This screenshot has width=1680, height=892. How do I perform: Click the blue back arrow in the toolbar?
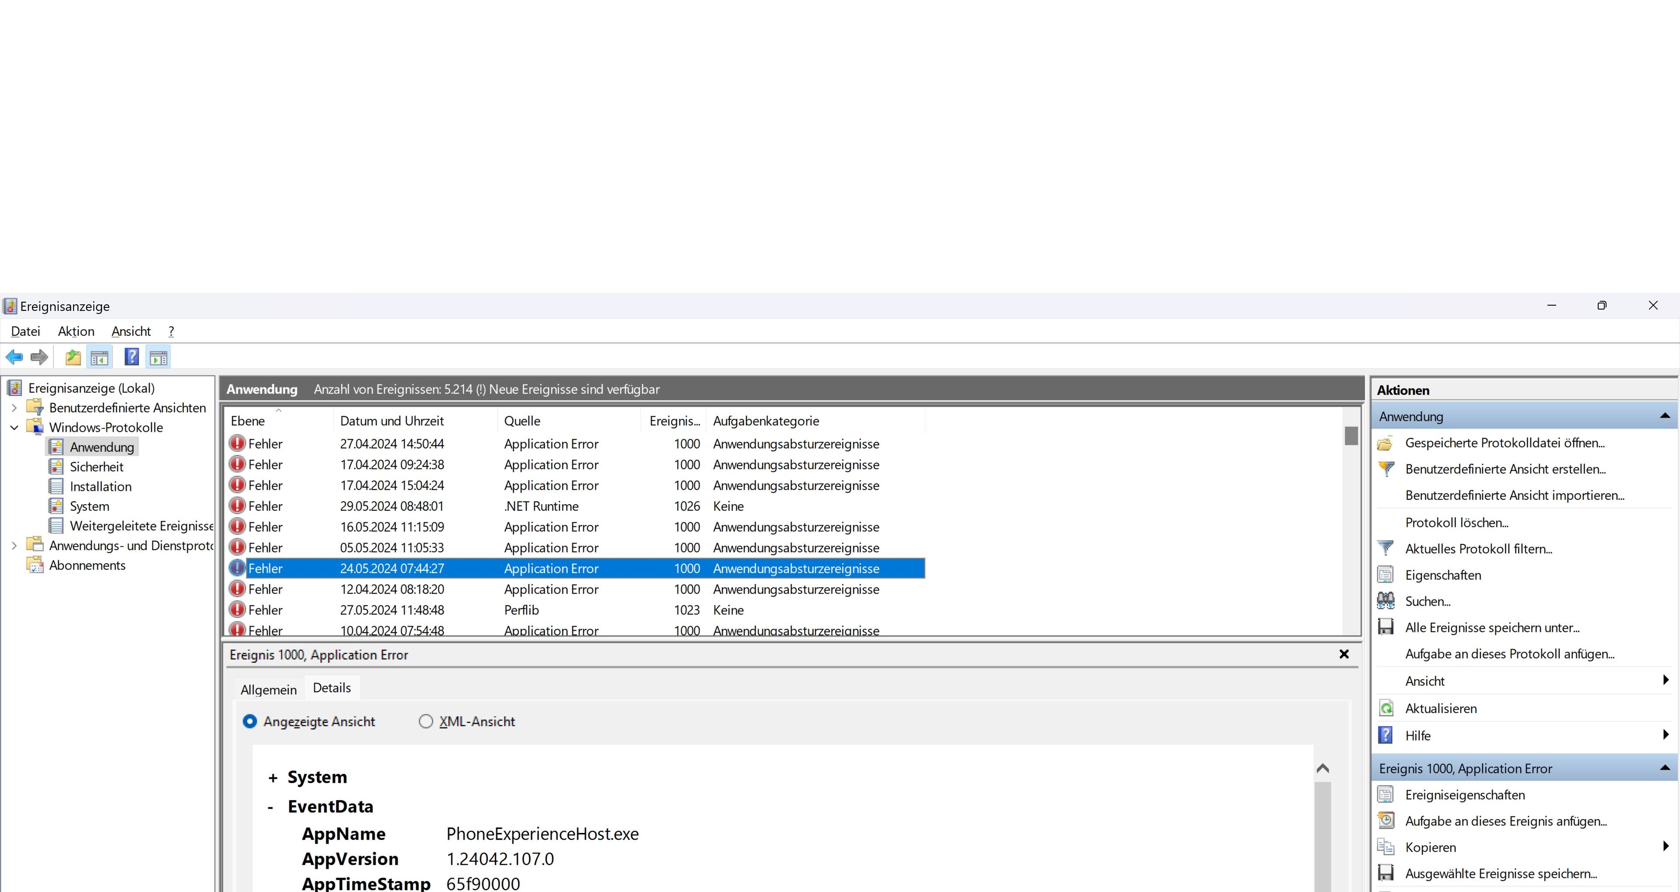(x=14, y=357)
